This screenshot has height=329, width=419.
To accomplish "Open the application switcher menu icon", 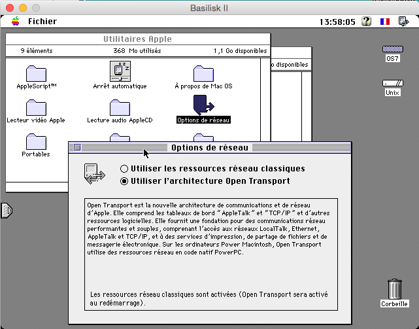I will click(x=403, y=22).
